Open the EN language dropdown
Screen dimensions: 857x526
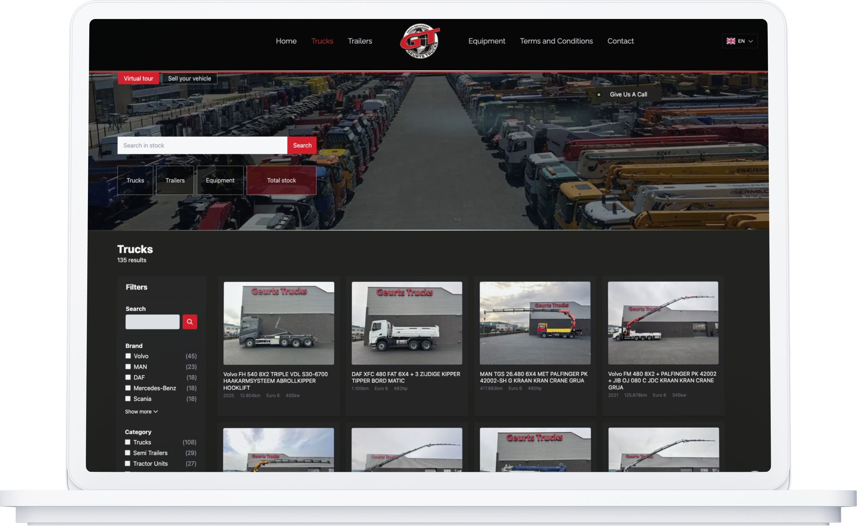(740, 41)
